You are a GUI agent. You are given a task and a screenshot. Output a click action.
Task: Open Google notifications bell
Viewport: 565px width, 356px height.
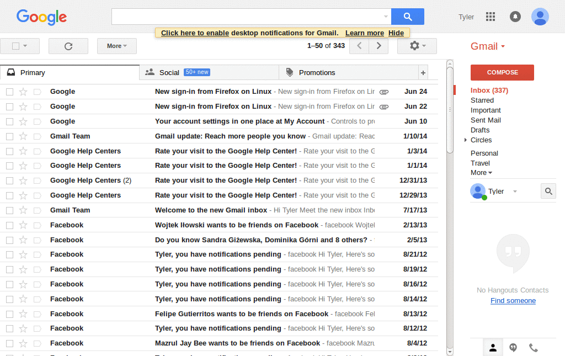coord(515,17)
